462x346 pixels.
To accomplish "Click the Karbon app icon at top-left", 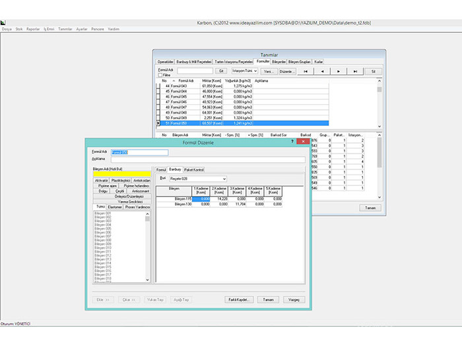I will click(x=3, y=24).
